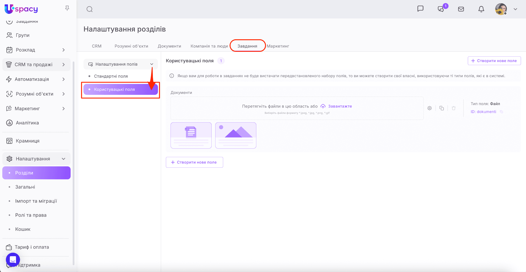Open discussions icon with notification badge

441,9
